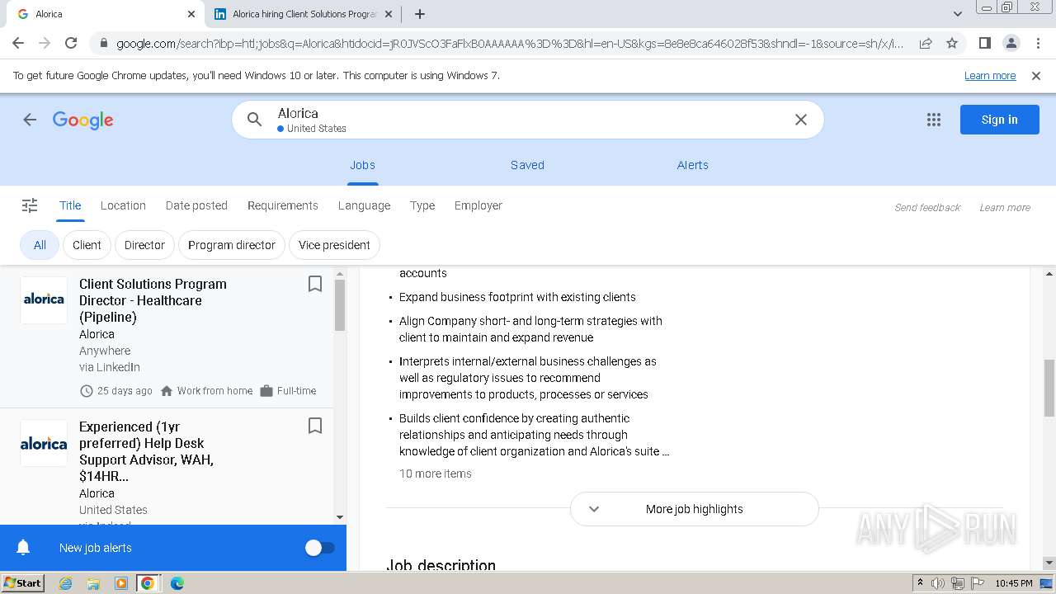Open the Google apps grid
Viewport: 1056px width, 594px height.
click(x=934, y=120)
